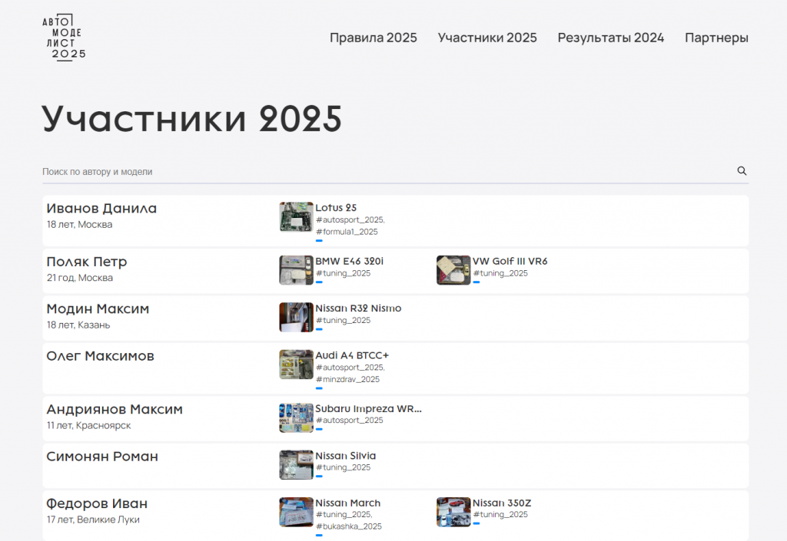Image resolution: width=787 pixels, height=541 pixels.
Task: Click the #formula1_2025 hashtag under Lotus 25
Action: (347, 232)
